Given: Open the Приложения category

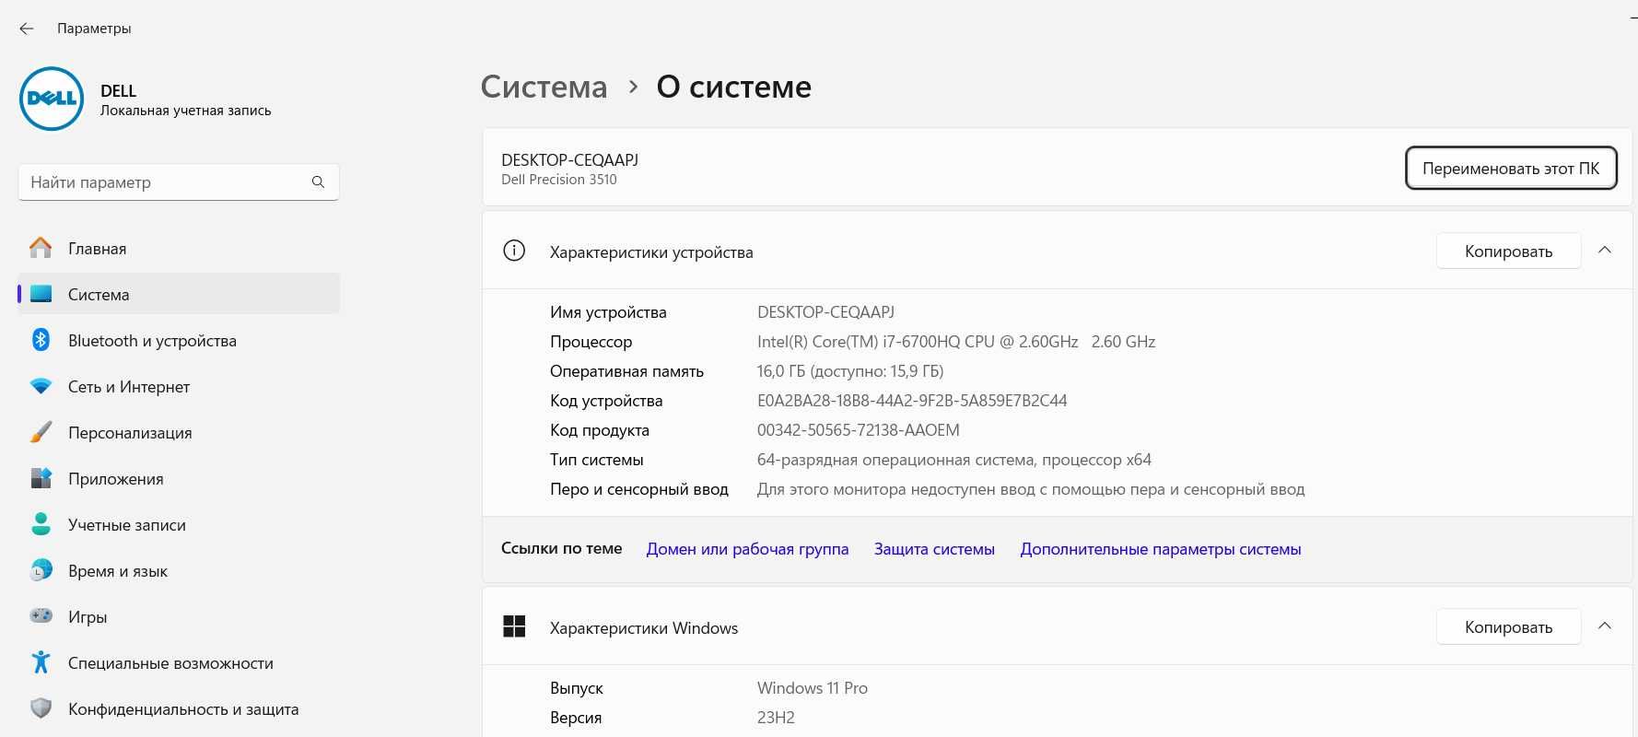Looking at the screenshot, I should tap(179, 478).
